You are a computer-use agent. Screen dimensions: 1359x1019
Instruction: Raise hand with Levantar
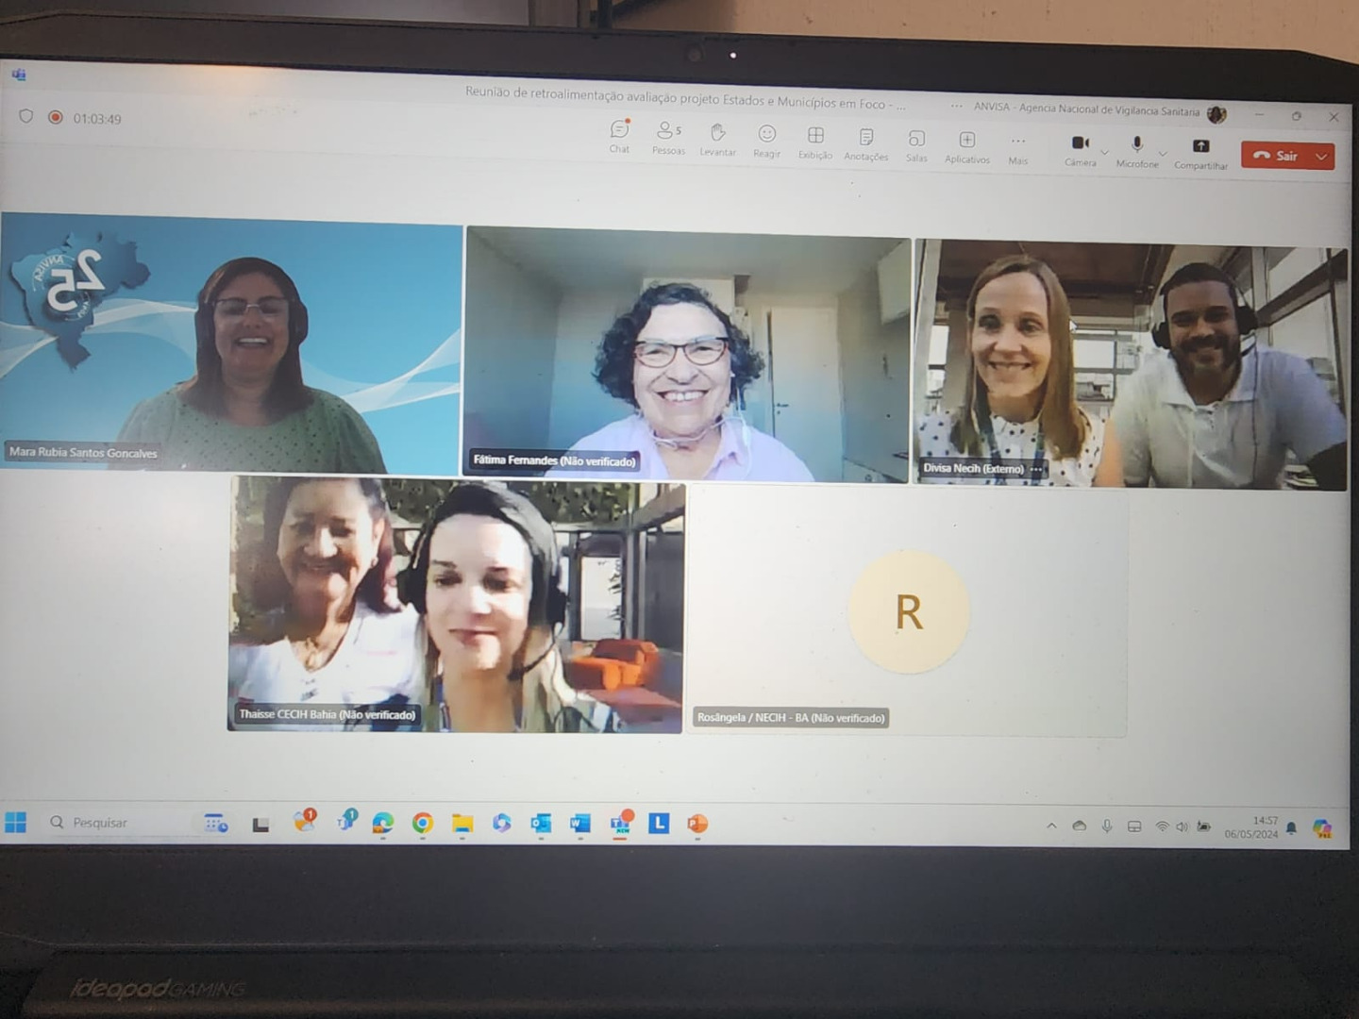pyautogui.click(x=717, y=139)
